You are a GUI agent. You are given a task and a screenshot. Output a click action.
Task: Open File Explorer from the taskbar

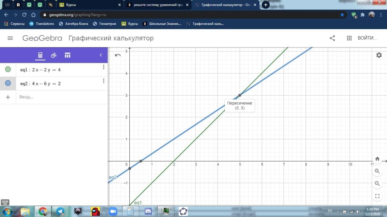(25, 211)
